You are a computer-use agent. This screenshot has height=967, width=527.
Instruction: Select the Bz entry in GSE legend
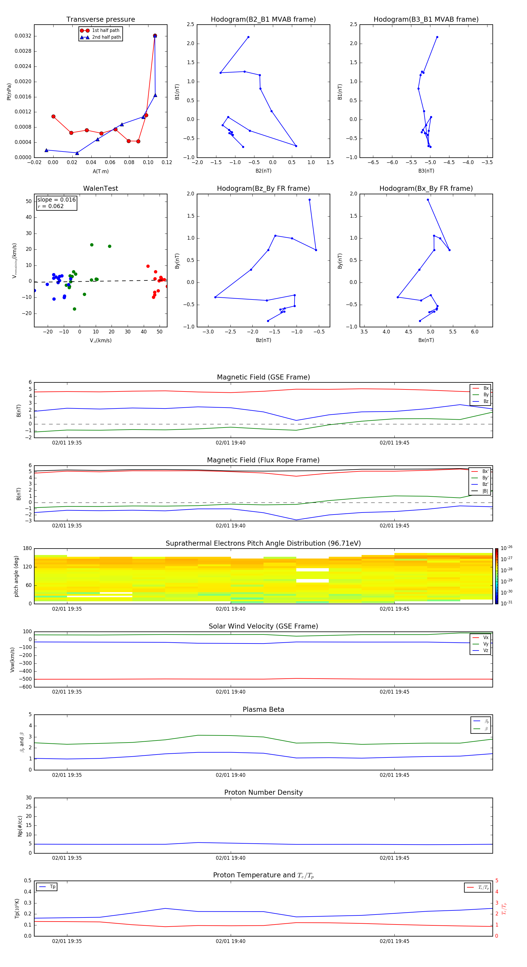pyautogui.click(x=481, y=402)
